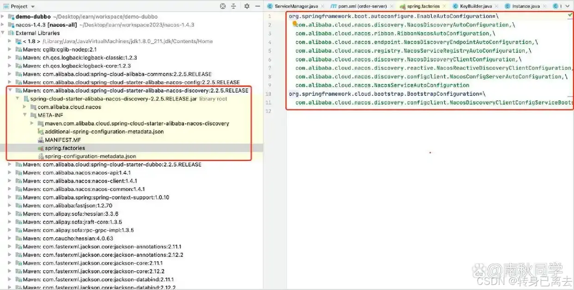Click NacosDiscoveryEndpointAutoConfiguration text on line 4
This screenshot has width=574, height=290.
pyautogui.click(x=469, y=42)
